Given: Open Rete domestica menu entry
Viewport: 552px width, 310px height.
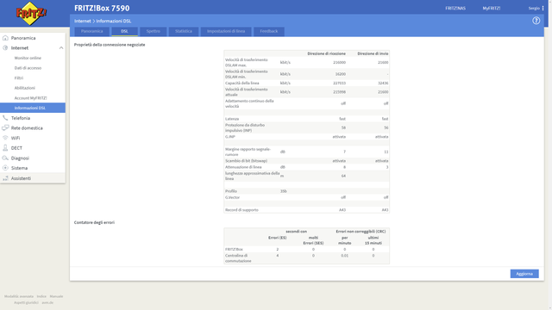Looking at the screenshot, I should pyautogui.click(x=27, y=128).
